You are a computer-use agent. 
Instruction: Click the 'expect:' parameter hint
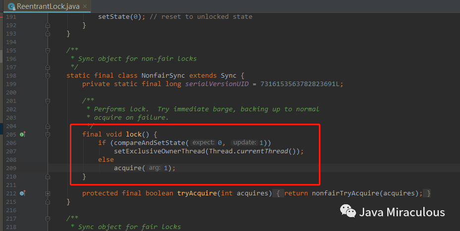pos(204,142)
